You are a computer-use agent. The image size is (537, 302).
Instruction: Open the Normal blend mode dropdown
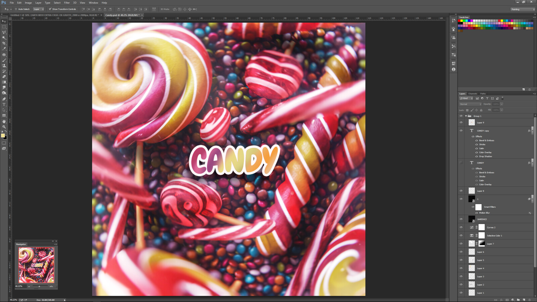pyautogui.click(x=470, y=104)
